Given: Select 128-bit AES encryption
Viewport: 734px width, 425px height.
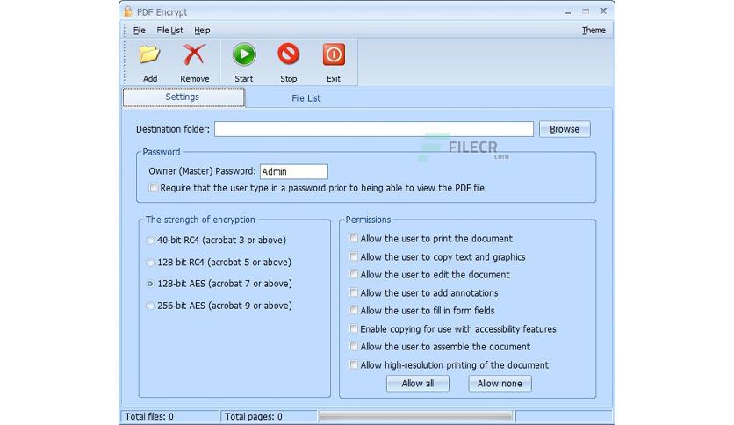Looking at the screenshot, I should pos(150,284).
